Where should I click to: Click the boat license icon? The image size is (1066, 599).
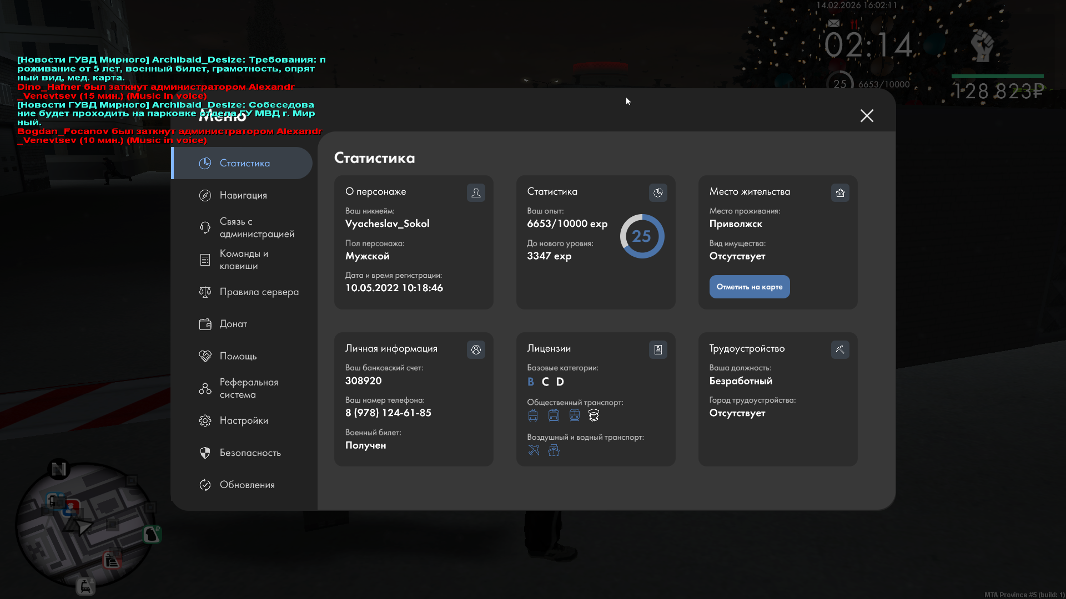554,450
